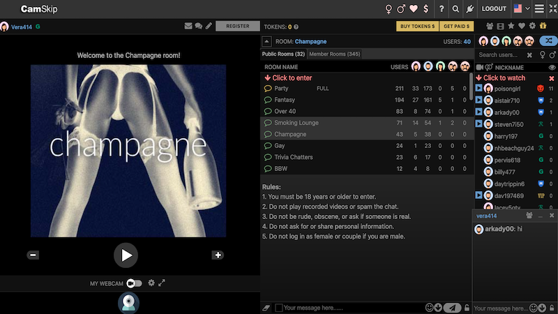Click the room list scrollbar
The width and height of the screenshot is (558, 314).
pos(472,87)
